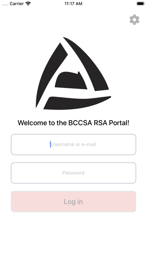The image size is (147, 262).
Task: Focus the Username or e-mail field
Action: [73, 145]
